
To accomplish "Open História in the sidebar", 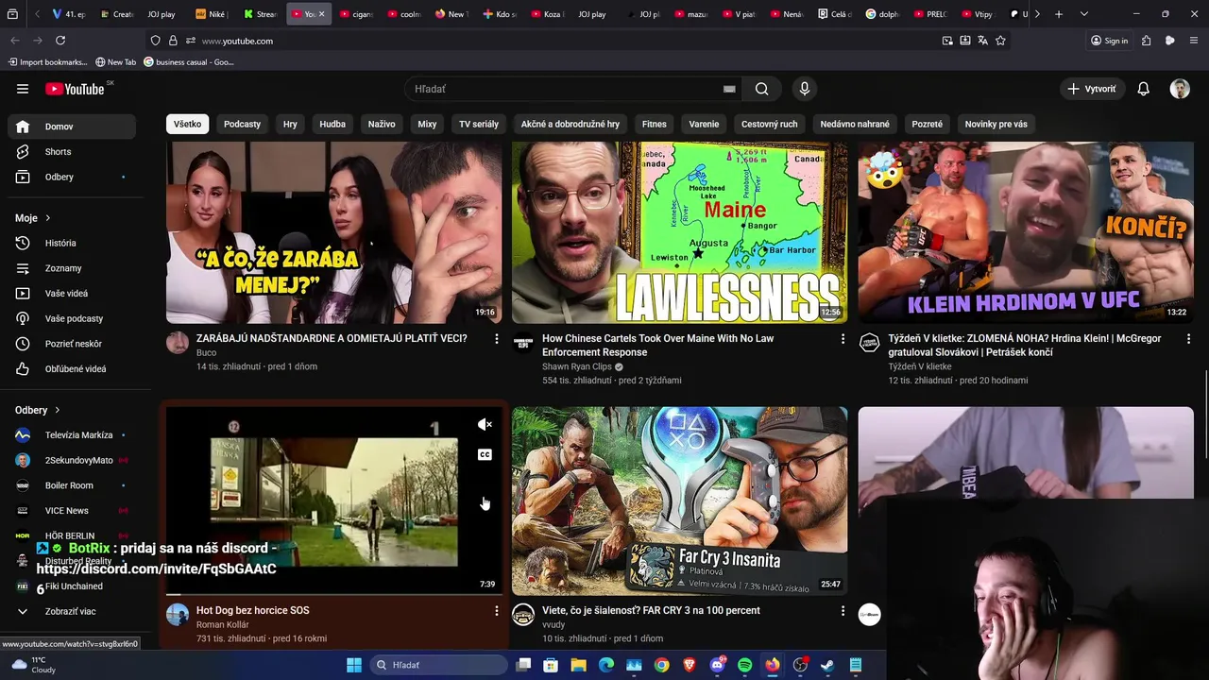I will [x=72, y=243].
